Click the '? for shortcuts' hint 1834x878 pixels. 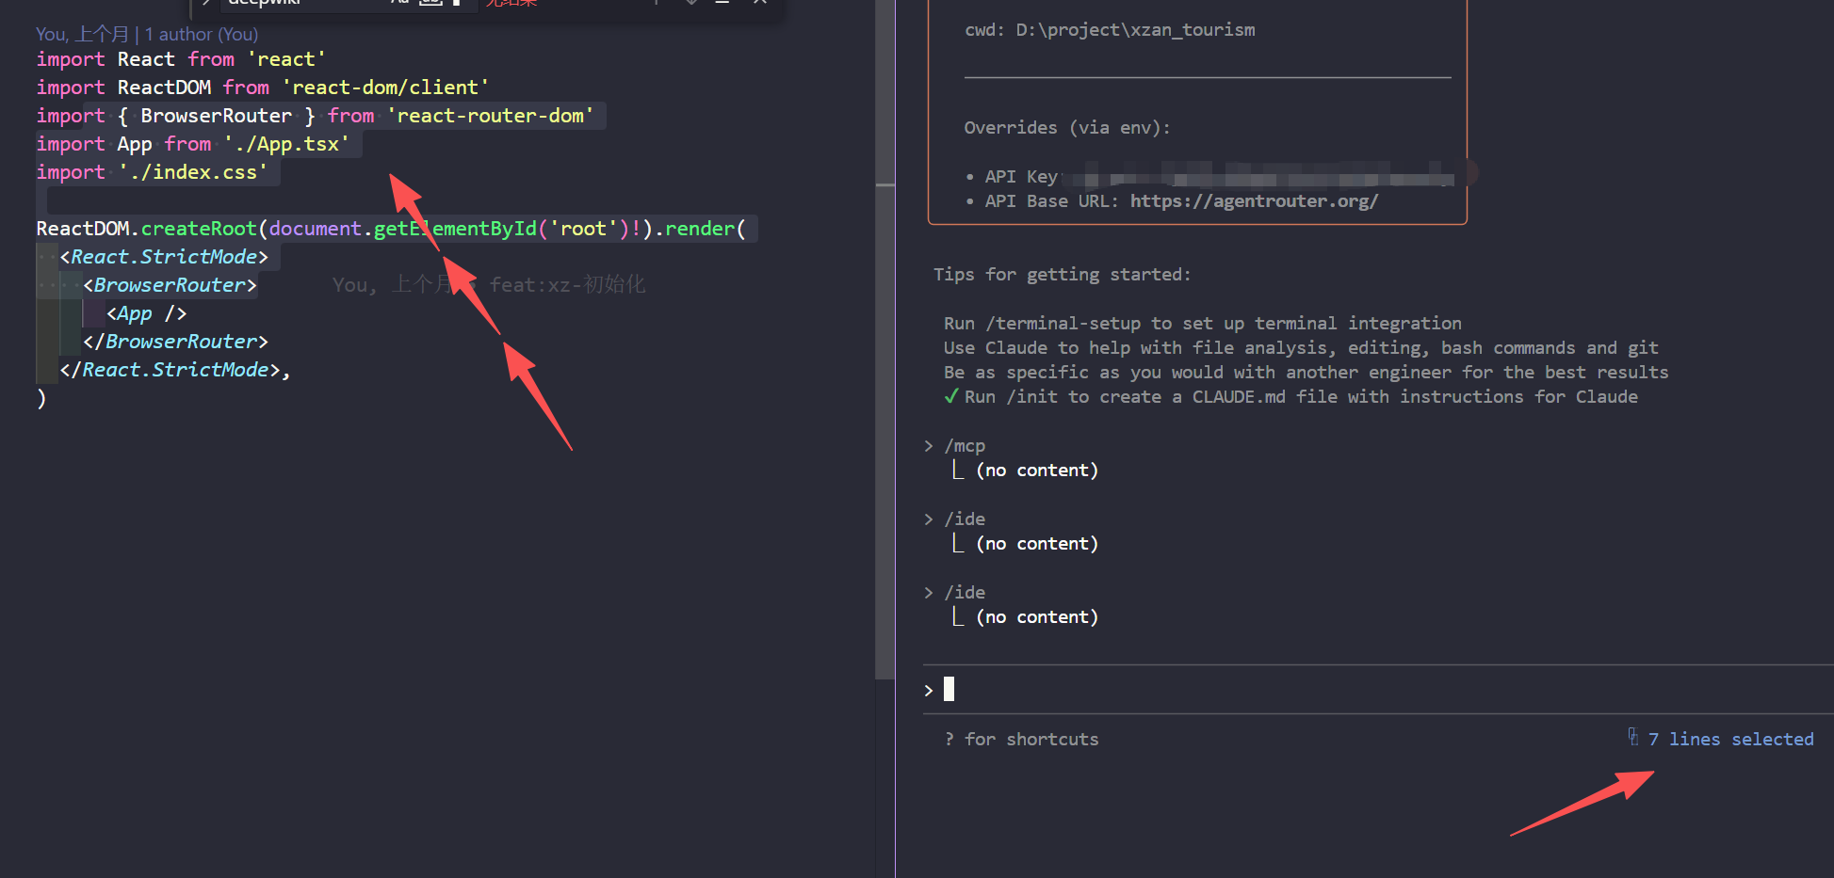tap(1022, 739)
